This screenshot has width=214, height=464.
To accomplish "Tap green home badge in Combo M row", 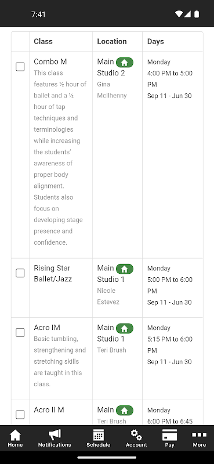I will (125, 63).
